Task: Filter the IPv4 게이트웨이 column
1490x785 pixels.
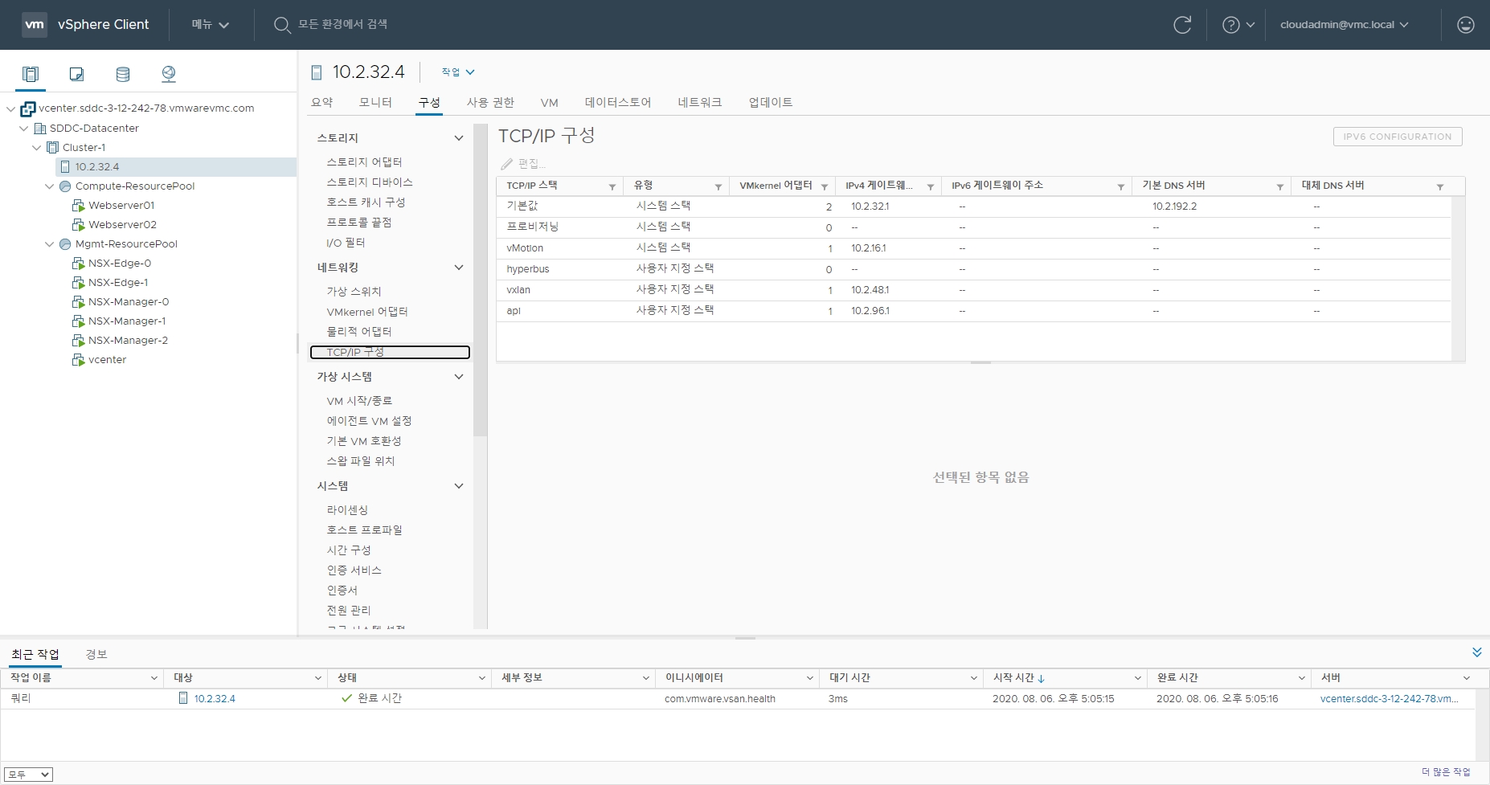Action: coord(931,186)
